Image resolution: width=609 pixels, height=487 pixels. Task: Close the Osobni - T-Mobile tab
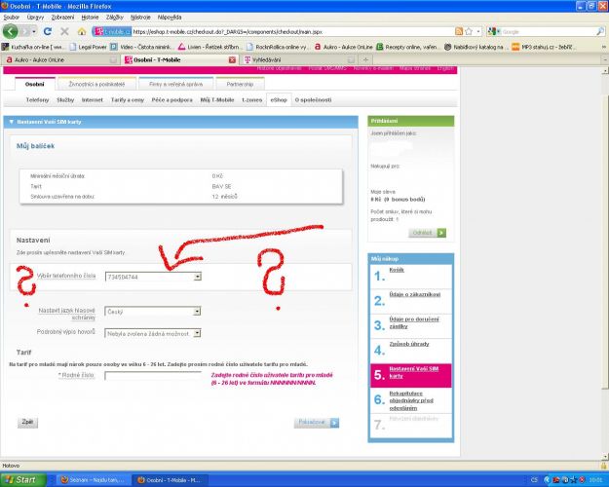coord(232,59)
